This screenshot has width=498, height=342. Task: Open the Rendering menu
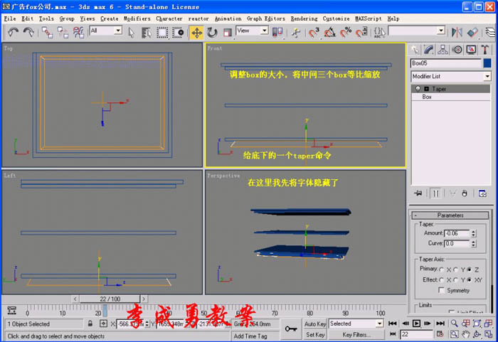(x=304, y=18)
